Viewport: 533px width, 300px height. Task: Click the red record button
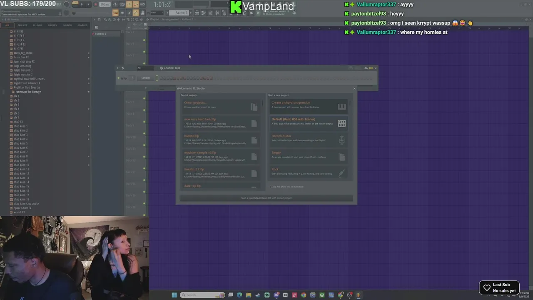(95, 4)
